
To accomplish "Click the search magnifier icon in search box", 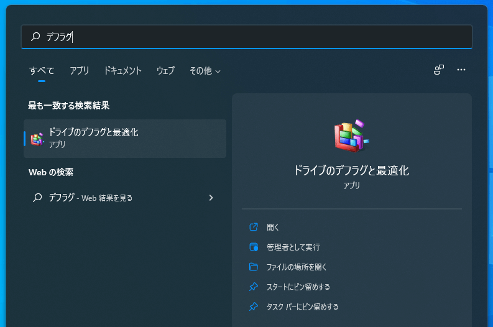I will pos(35,37).
